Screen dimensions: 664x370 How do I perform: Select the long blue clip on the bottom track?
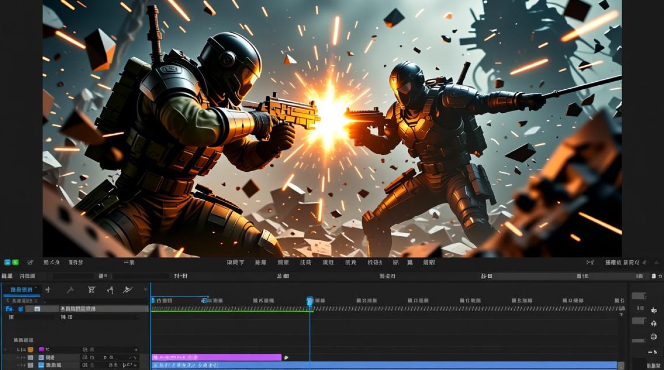[384, 365]
